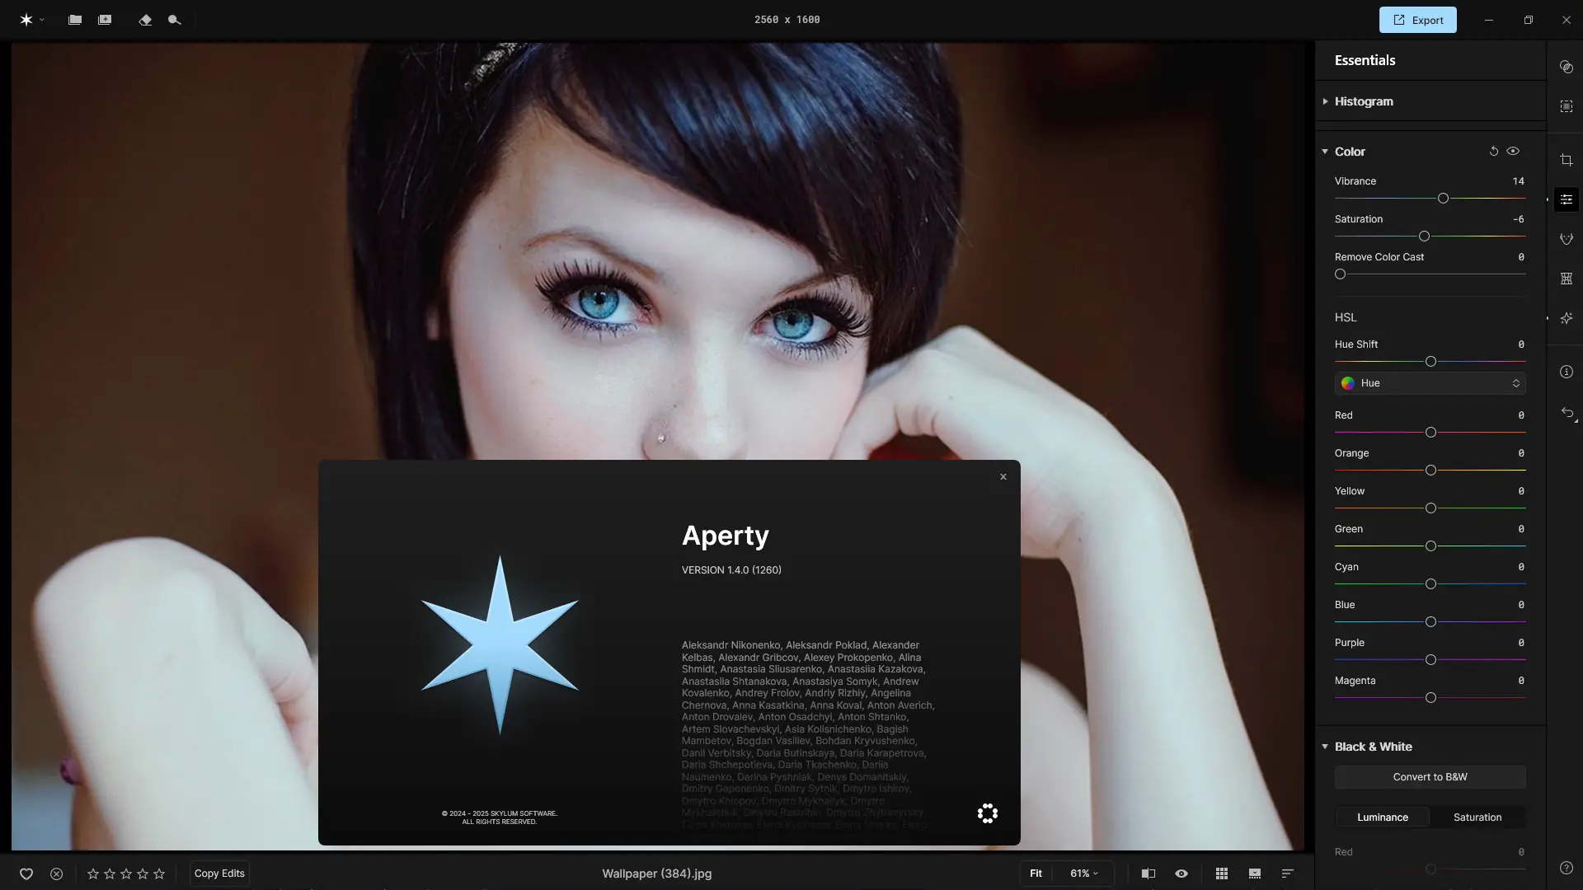The height and width of the screenshot is (890, 1583).
Task: Click the Vibrance slider handle
Action: point(1443,199)
